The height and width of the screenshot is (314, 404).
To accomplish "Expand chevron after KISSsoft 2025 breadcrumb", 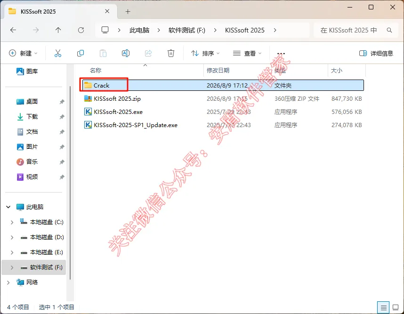I will pyautogui.click(x=275, y=30).
